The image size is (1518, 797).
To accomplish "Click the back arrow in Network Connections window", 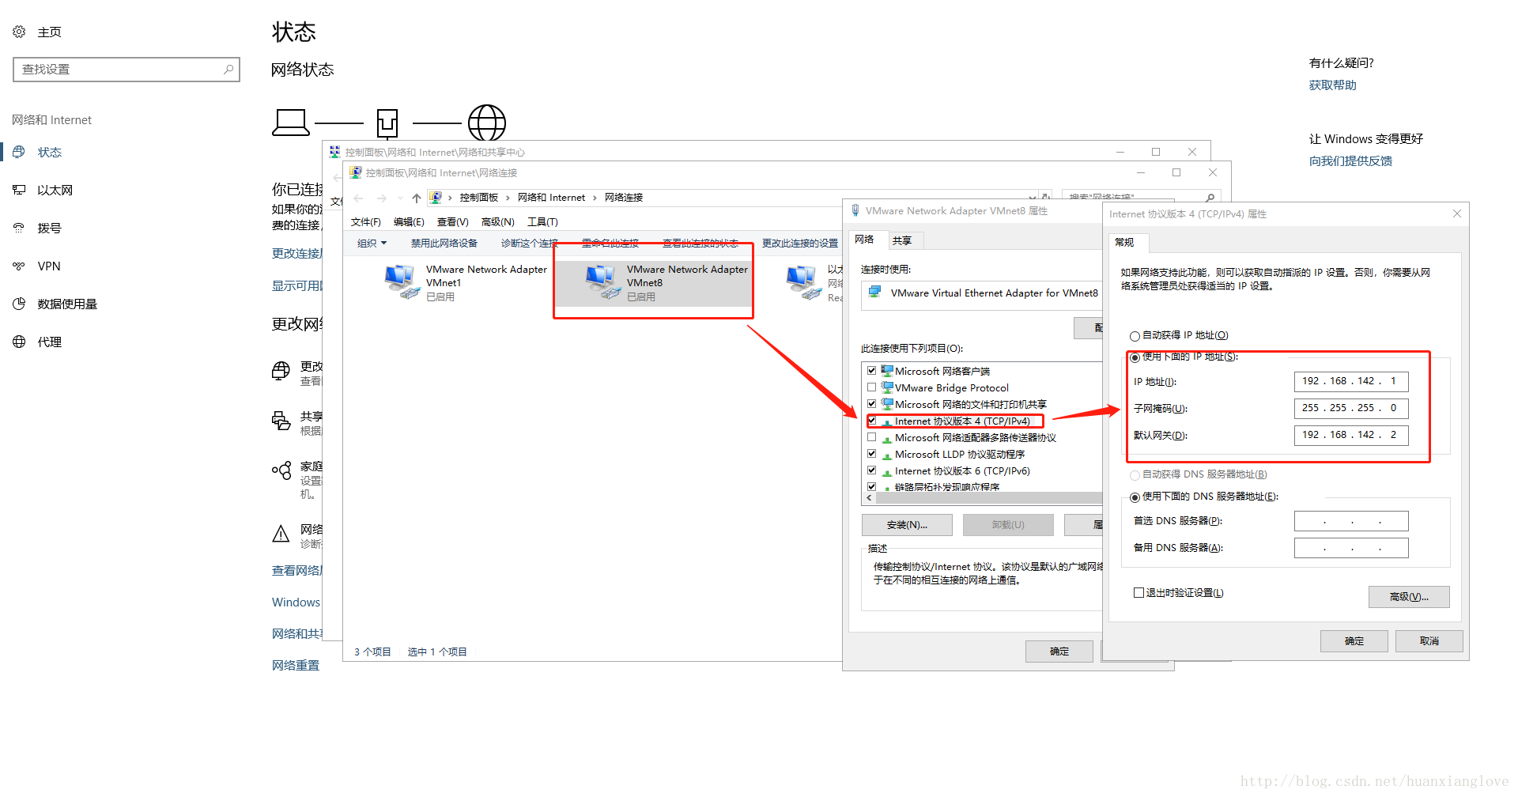I will pos(359,198).
